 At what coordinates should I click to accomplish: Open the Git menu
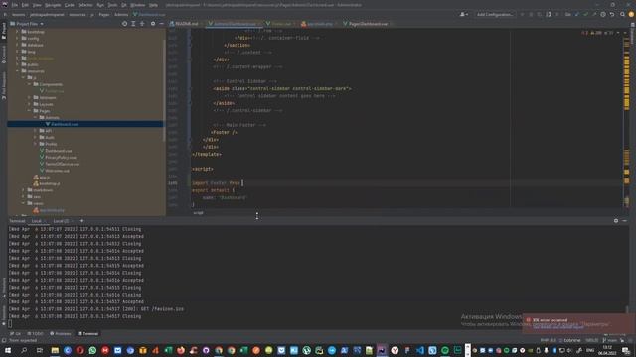tap(124, 5)
